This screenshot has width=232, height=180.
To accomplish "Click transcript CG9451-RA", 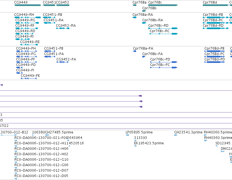I will click(53, 20).
